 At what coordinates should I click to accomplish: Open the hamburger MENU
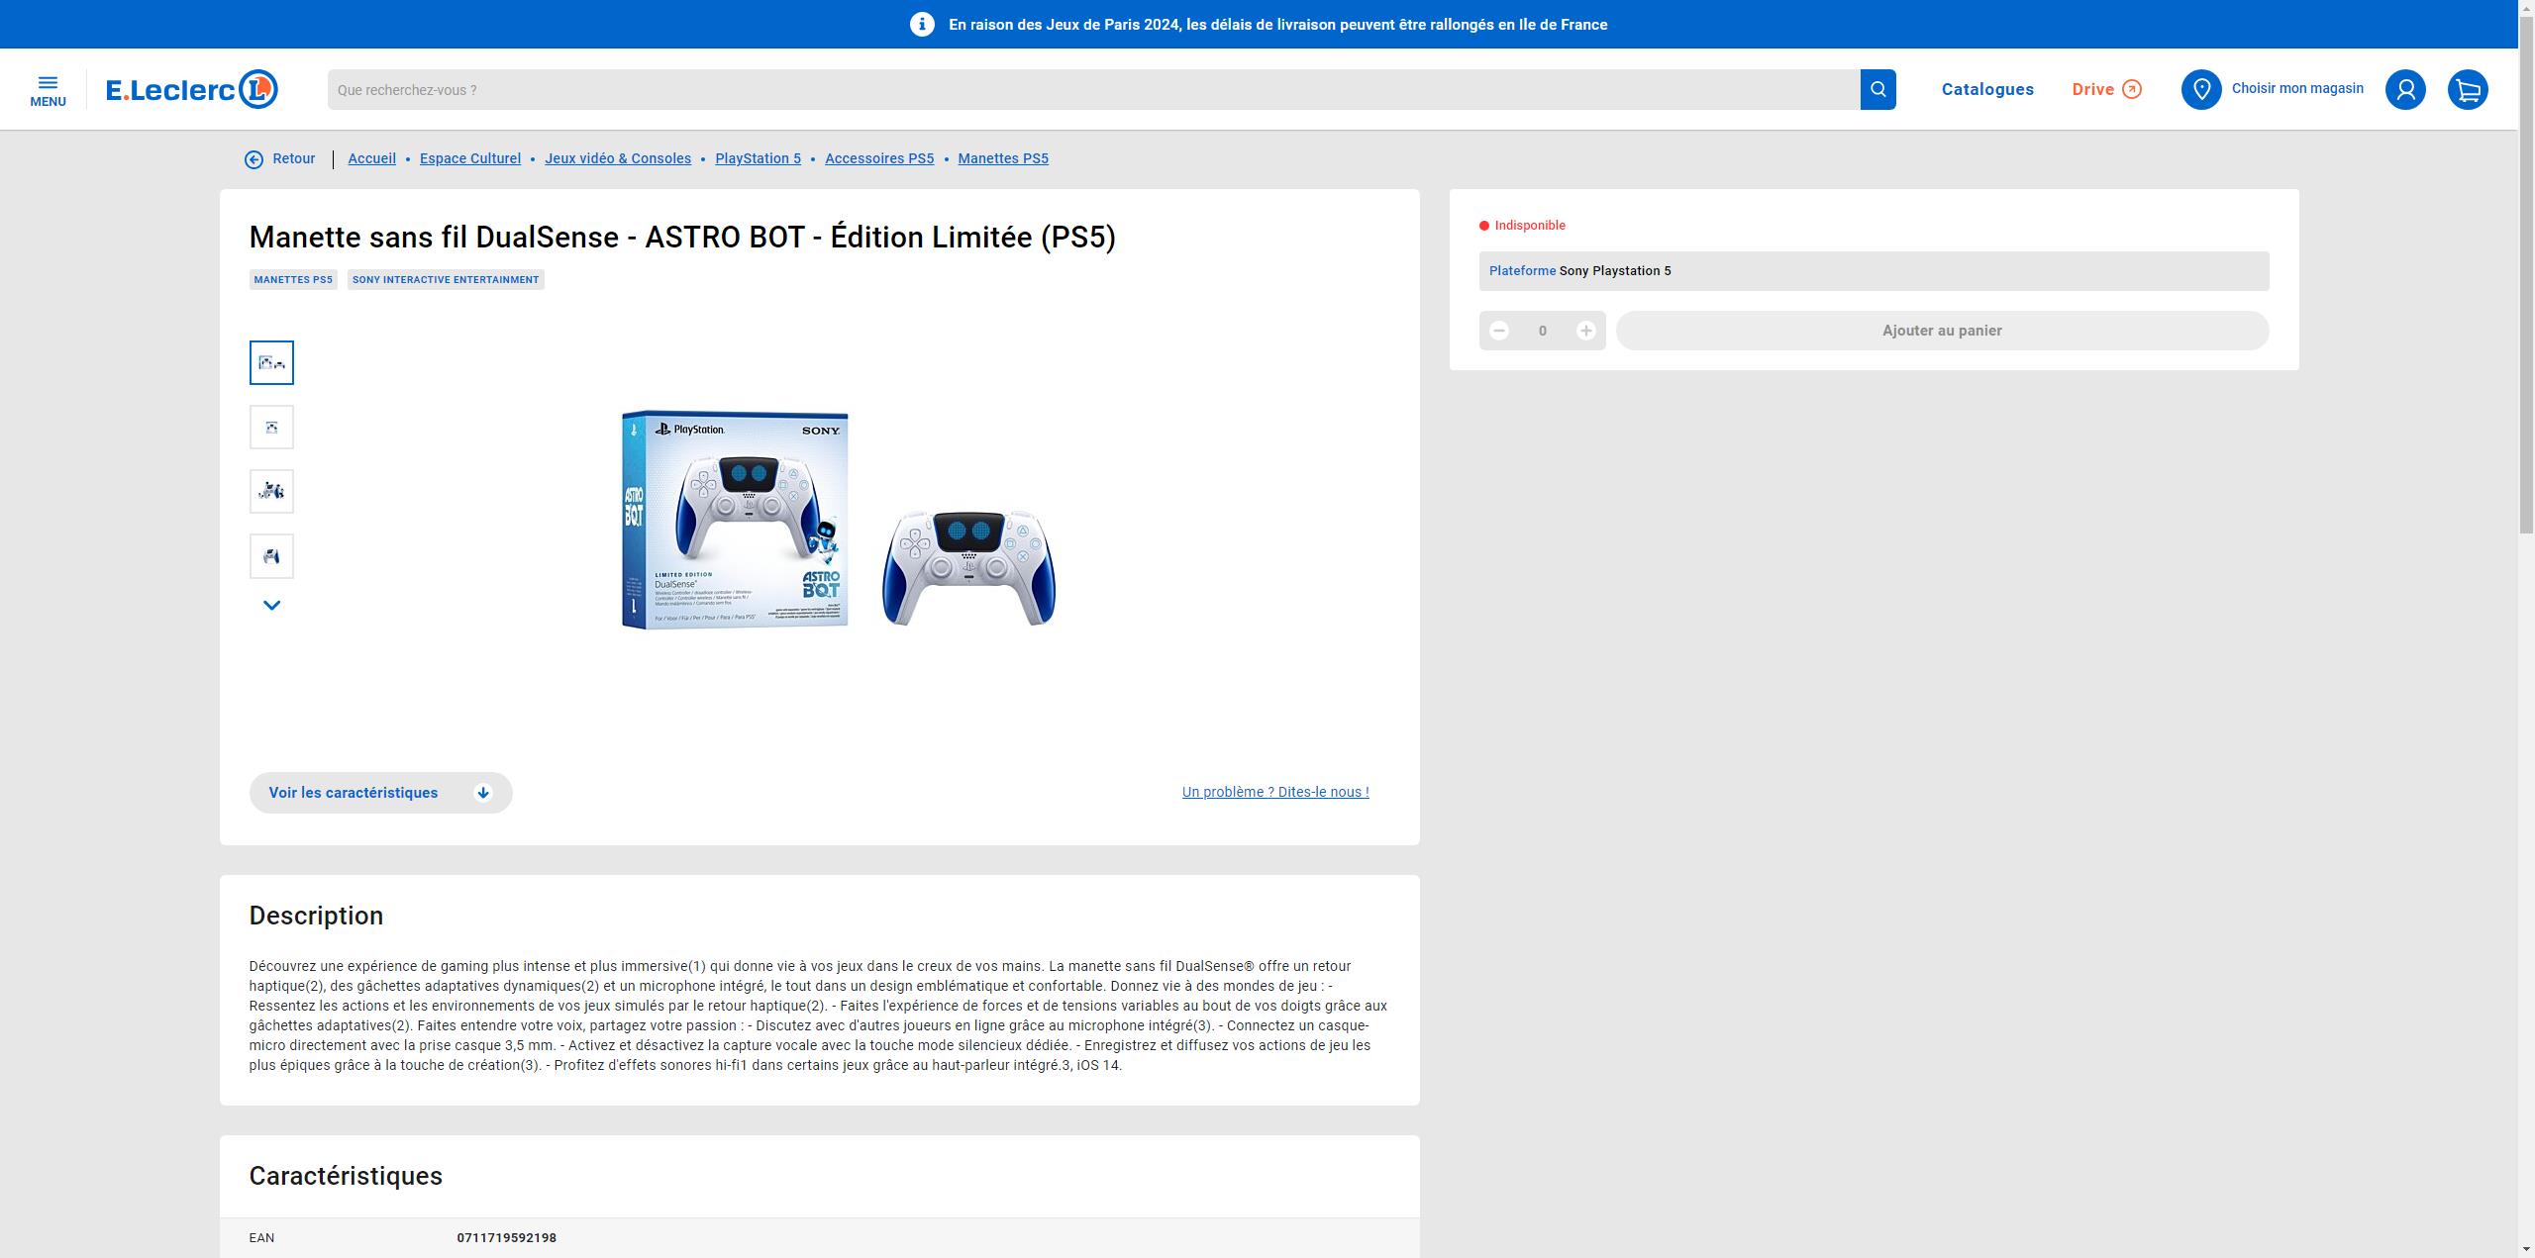click(x=48, y=89)
